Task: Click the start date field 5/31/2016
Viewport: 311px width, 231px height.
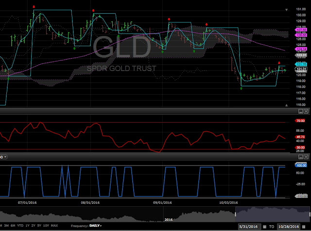Action: coord(248,227)
